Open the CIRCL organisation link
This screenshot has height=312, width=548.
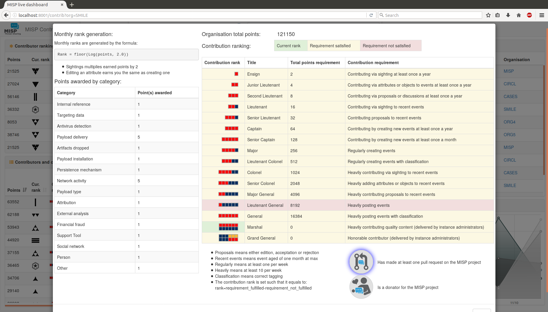click(510, 84)
